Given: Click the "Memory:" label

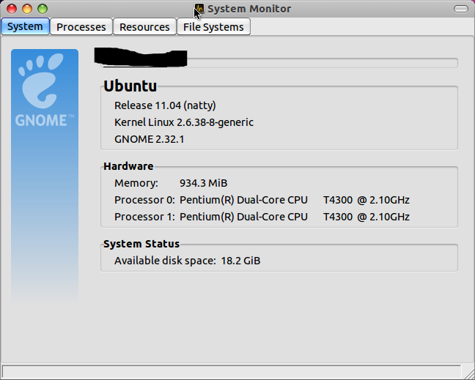Looking at the screenshot, I should coord(136,183).
